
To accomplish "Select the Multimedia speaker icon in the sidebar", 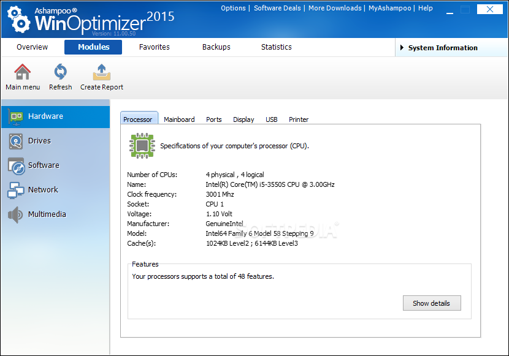I will click(x=15, y=214).
